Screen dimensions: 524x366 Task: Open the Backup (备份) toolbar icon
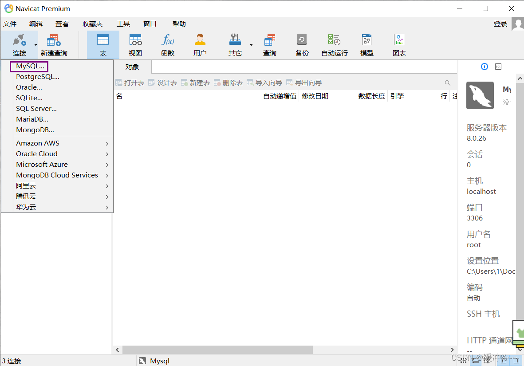[x=302, y=40]
